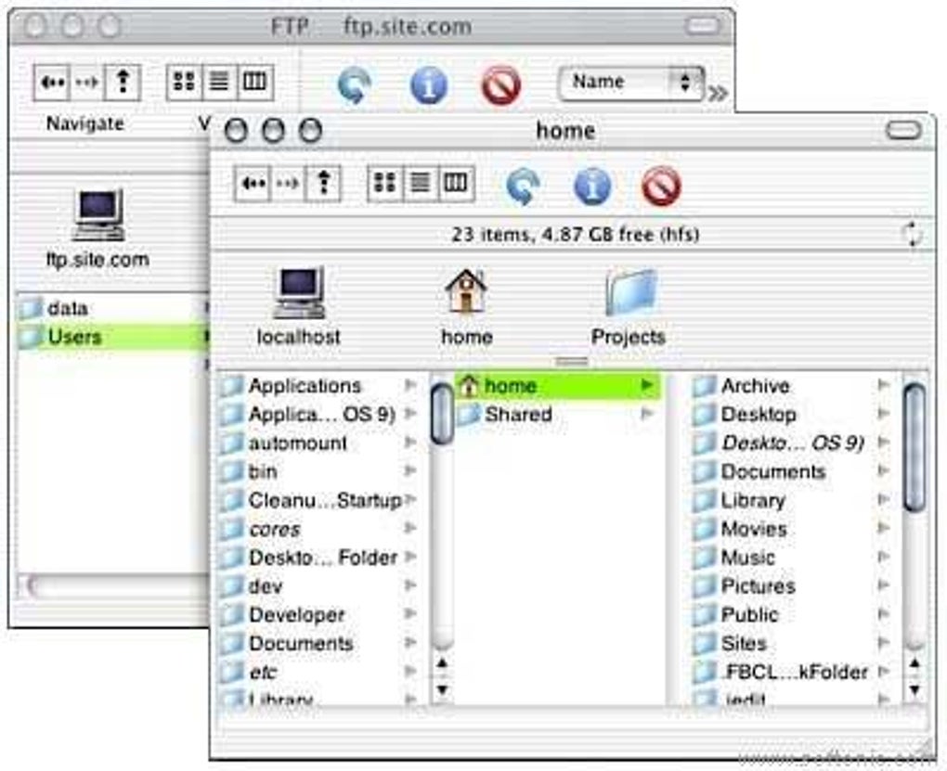Go up a folder in home window

point(324,184)
